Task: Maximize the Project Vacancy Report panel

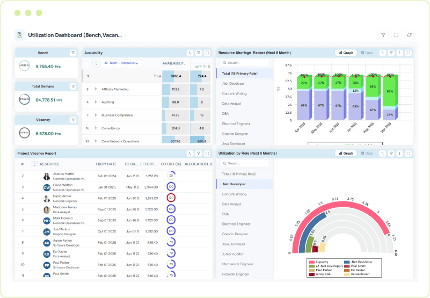Action: (x=207, y=154)
